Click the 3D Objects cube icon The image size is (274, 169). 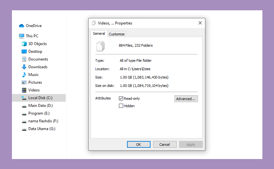[24, 44]
